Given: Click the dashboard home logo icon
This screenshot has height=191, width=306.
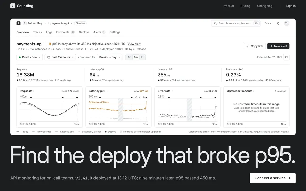Looking at the screenshot, I should click(x=19, y=23).
